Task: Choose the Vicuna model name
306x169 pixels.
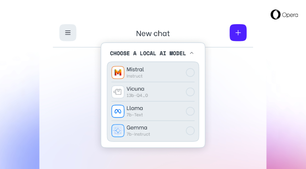Action: click(135, 89)
